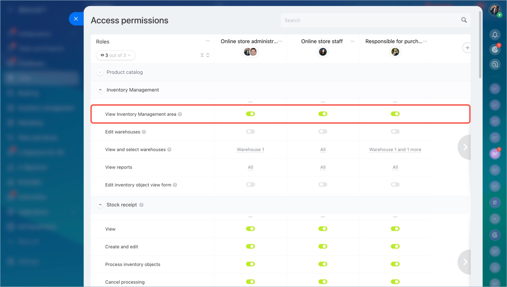Select the View reports row label

click(119, 167)
